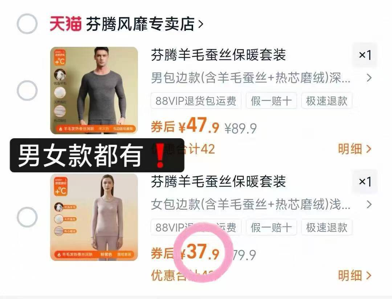
Task: Open 明细 discount details for women's item
Action: [355, 275]
